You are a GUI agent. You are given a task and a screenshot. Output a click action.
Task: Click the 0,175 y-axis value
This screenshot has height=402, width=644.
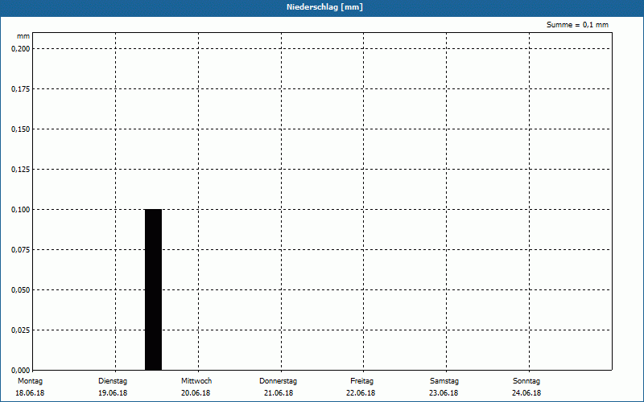[x=21, y=89]
